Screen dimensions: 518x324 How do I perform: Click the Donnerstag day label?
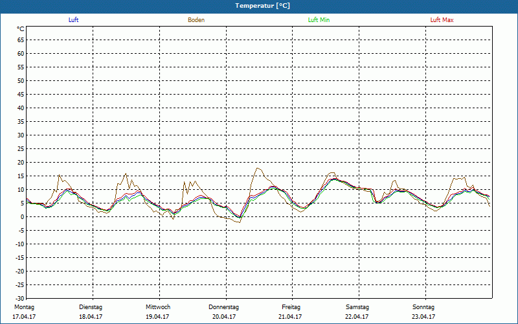[223, 307]
